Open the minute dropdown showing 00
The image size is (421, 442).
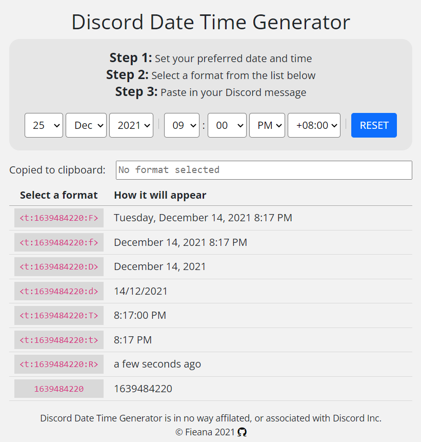point(227,125)
